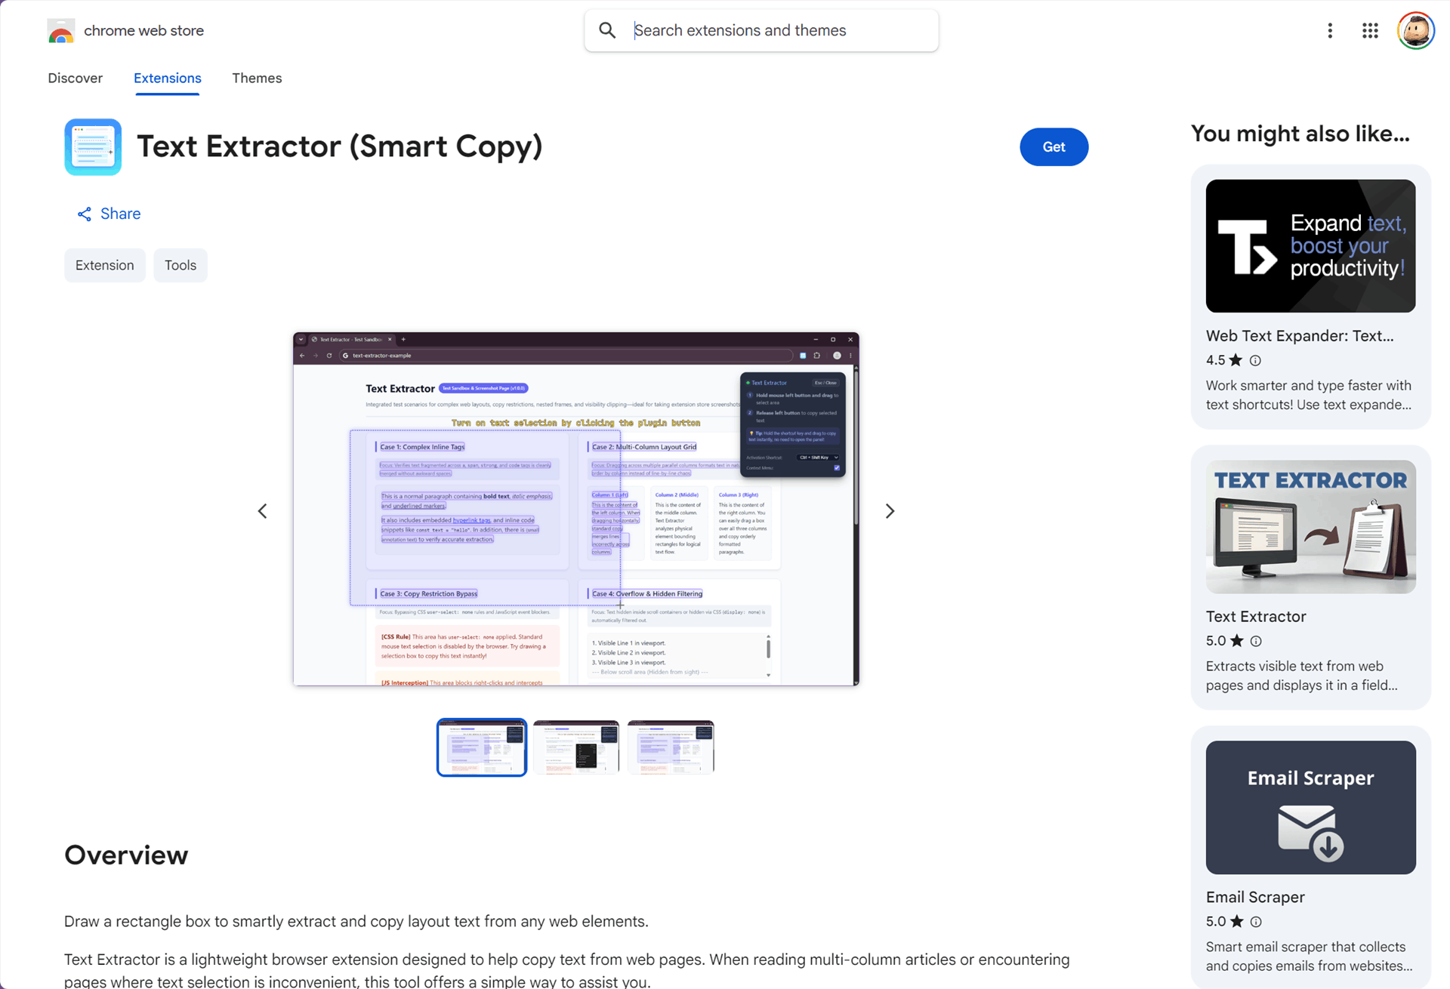
Task: Click the Tools category chip
Action: (180, 266)
